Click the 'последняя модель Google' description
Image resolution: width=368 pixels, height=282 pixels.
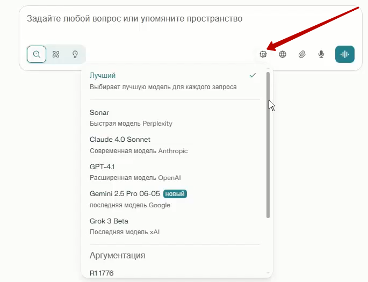130,205
